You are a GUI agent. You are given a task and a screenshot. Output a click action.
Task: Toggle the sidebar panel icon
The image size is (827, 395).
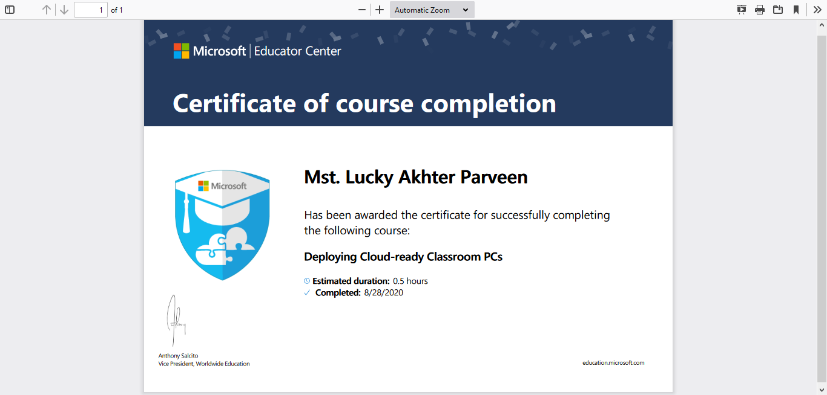[10, 10]
